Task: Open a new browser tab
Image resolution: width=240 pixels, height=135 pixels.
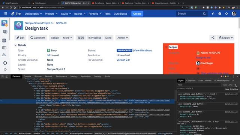Action: [x=183, y=3]
